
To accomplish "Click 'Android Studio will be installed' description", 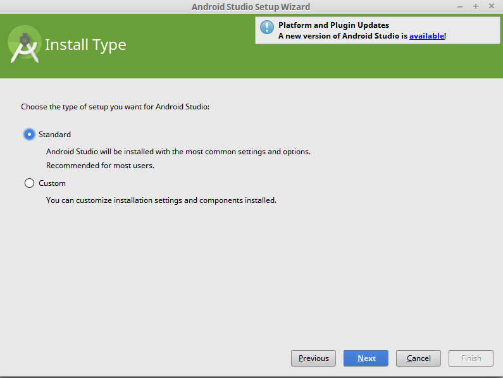I will tap(178, 152).
